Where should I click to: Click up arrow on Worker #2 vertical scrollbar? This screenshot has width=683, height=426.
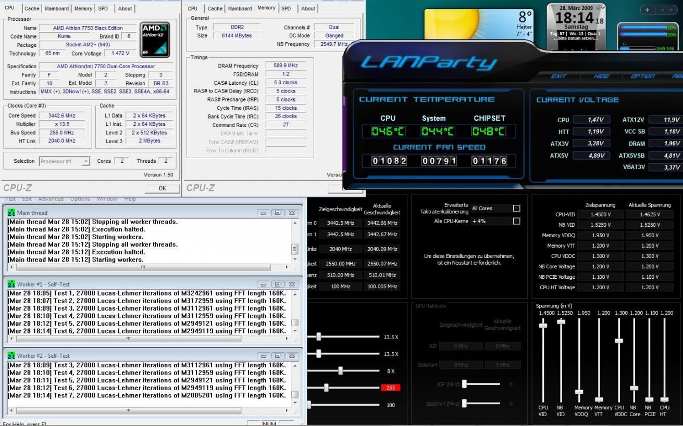coord(295,365)
